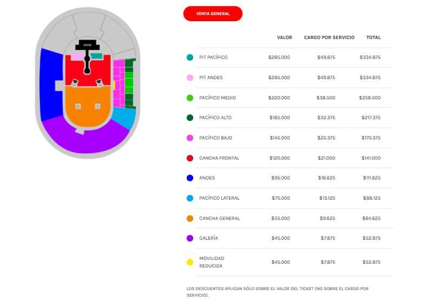Click the blue Andes legend dot
This screenshot has height=307, width=433.
[x=189, y=178]
